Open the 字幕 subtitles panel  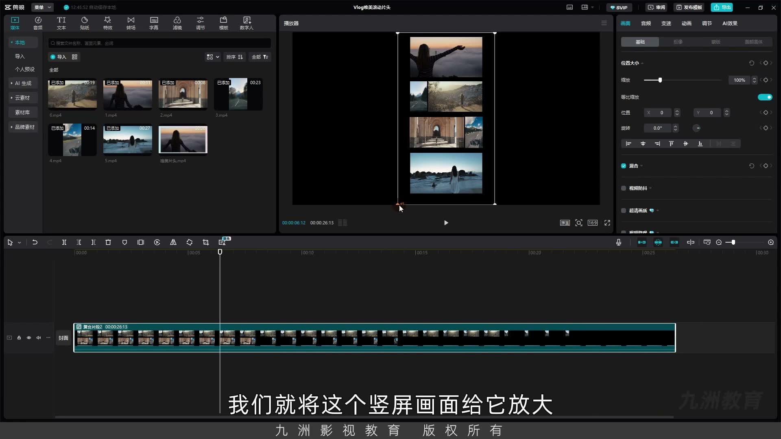[x=154, y=23]
